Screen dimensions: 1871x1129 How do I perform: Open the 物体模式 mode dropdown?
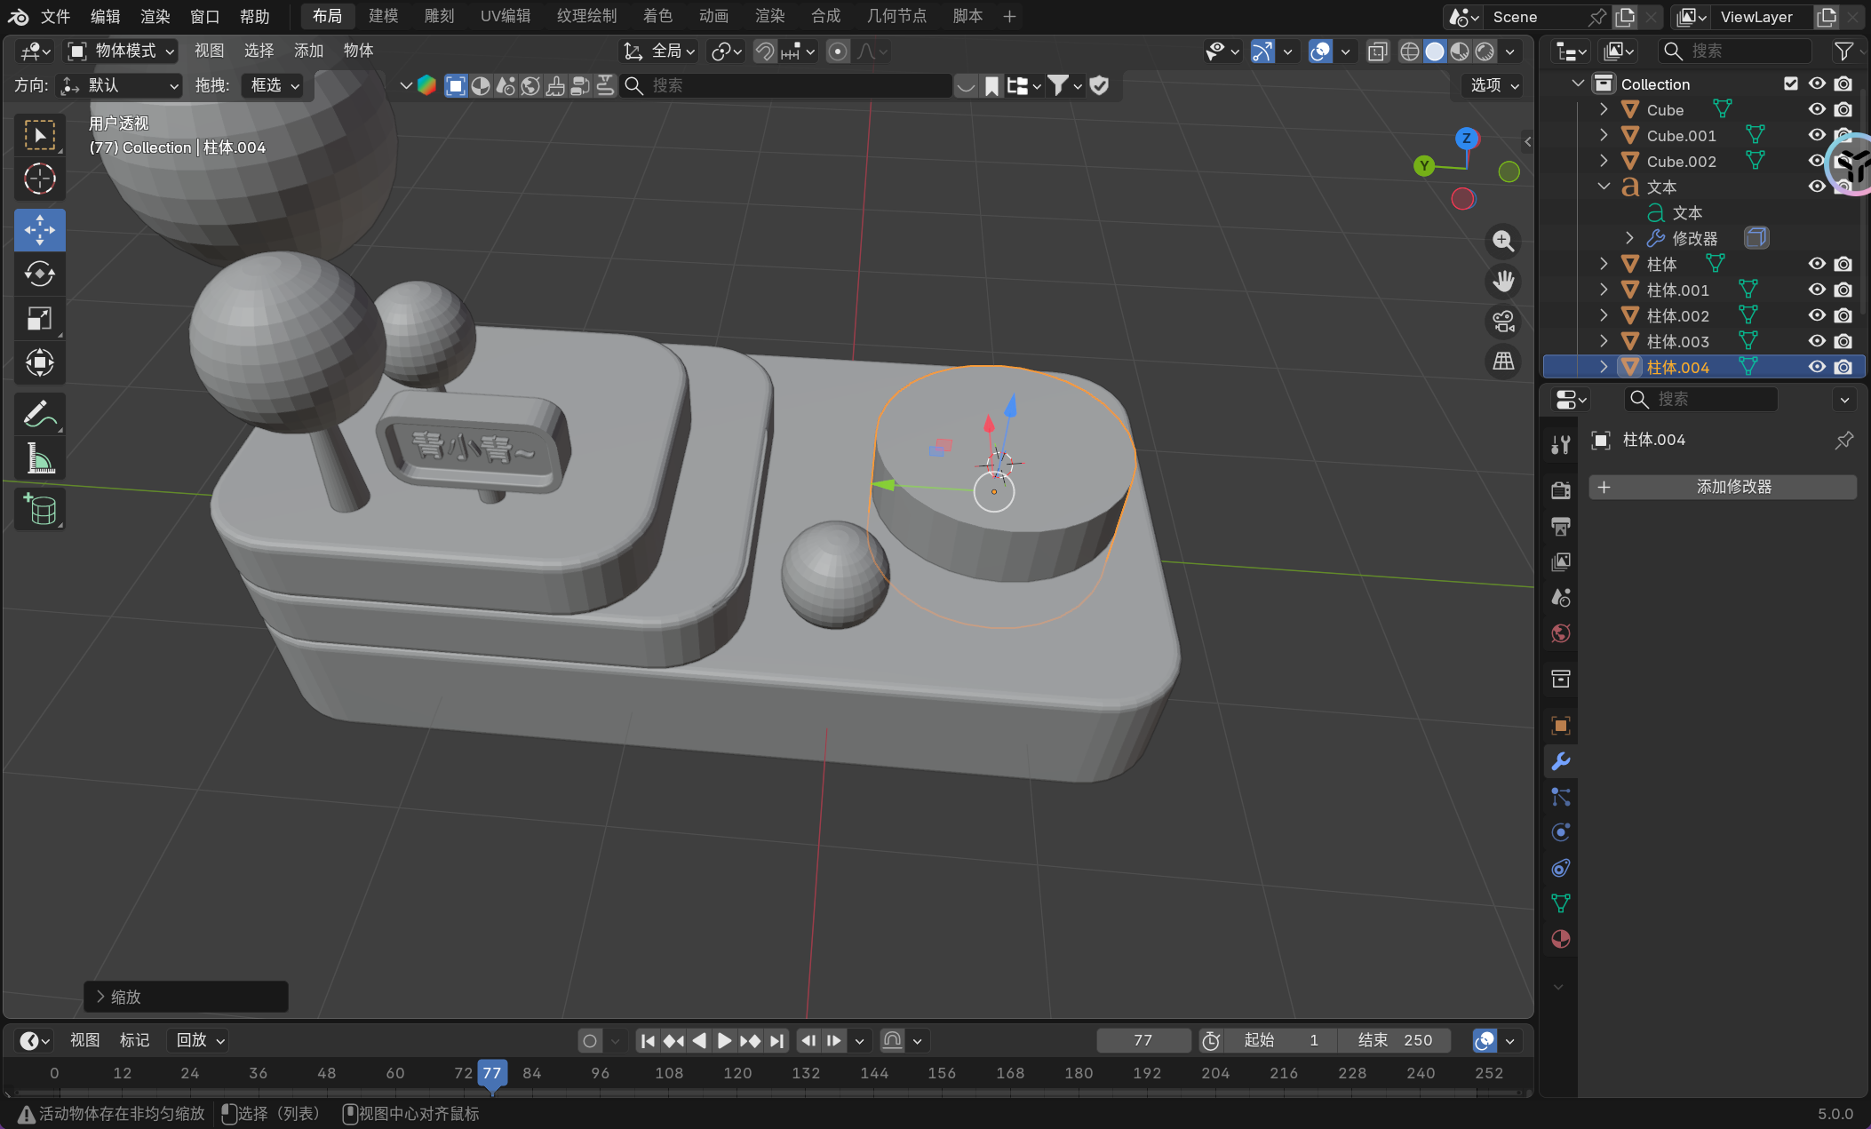click(x=122, y=52)
